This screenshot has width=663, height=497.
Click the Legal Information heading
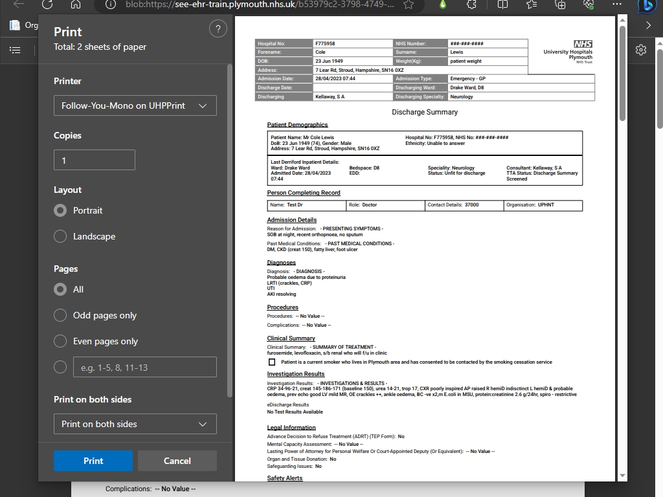coord(291,428)
